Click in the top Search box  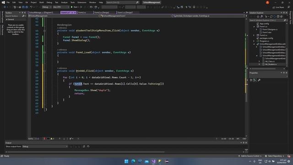point(122,2)
